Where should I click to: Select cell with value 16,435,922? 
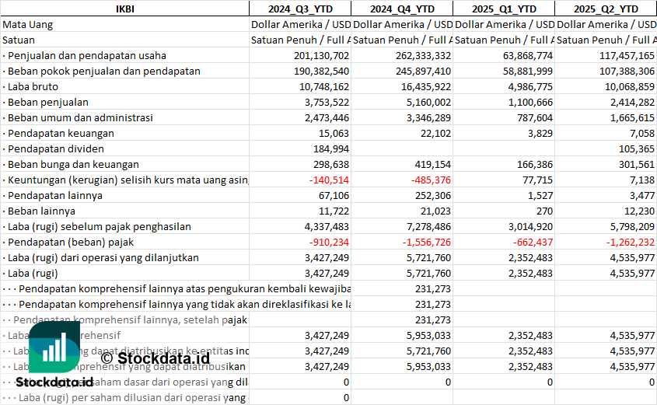402,86
